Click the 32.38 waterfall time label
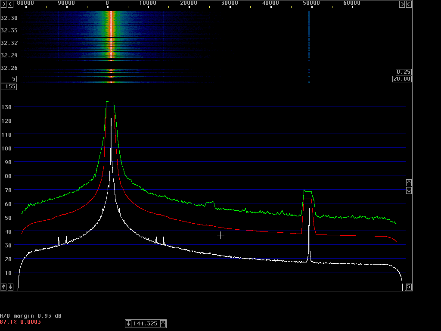This screenshot has height=331, width=441. point(9,18)
